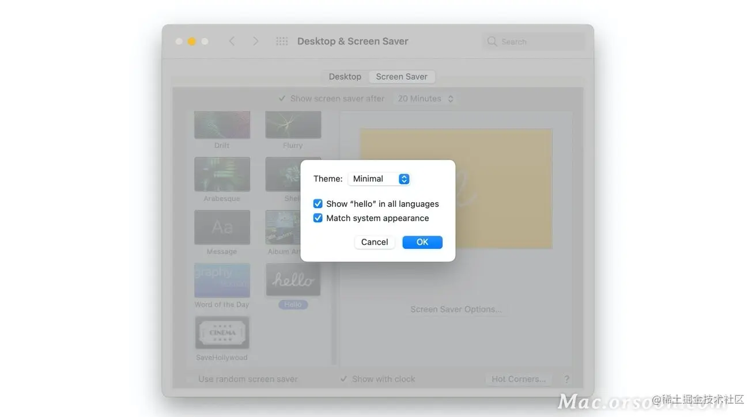Click the magnifier icon in Search field
The height and width of the screenshot is (417, 756).
click(492, 41)
